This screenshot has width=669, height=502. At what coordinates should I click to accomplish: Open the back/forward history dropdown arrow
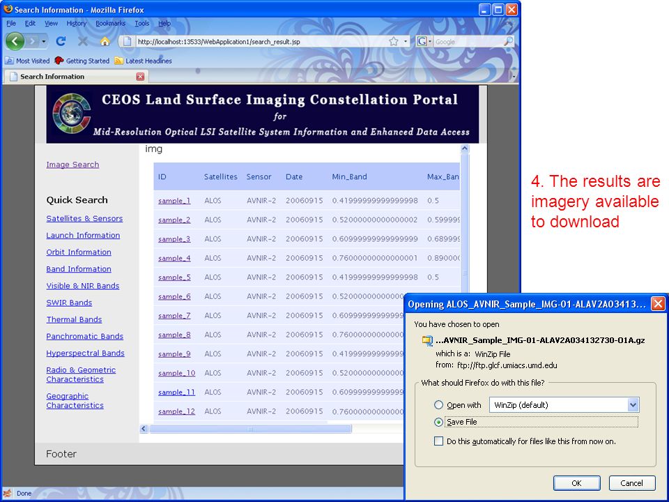pos(43,41)
